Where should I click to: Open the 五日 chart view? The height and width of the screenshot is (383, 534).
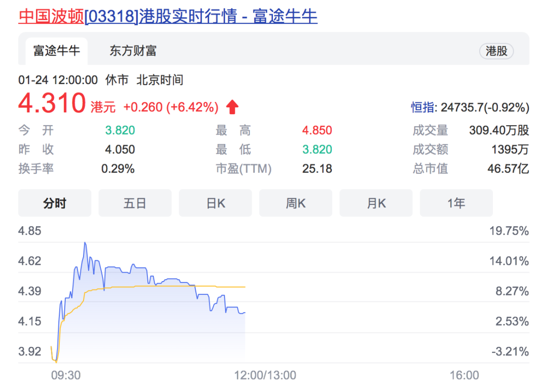[135, 203]
